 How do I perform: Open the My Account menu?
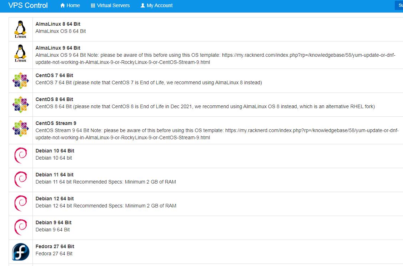click(156, 5)
